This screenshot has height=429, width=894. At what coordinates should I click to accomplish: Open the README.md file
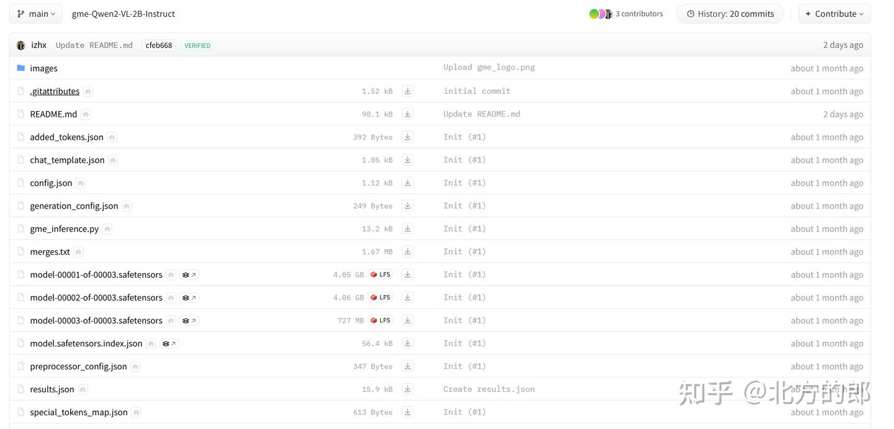(x=53, y=114)
